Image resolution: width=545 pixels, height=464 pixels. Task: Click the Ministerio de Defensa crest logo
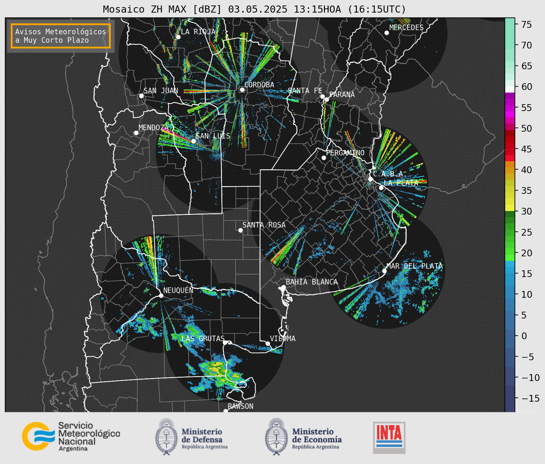(166, 437)
